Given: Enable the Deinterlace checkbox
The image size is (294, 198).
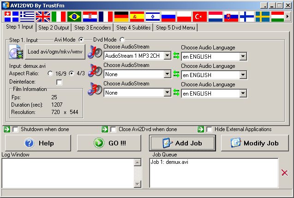Looking at the screenshot, I should (59, 82).
